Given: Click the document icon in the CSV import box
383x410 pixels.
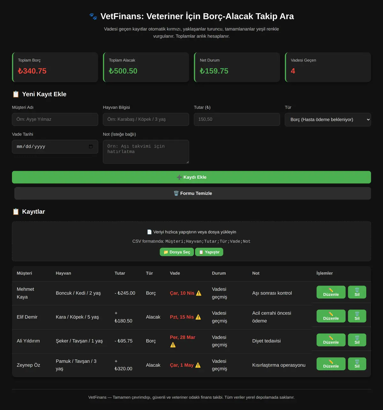Looking at the screenshot, I should coord(149,232).
